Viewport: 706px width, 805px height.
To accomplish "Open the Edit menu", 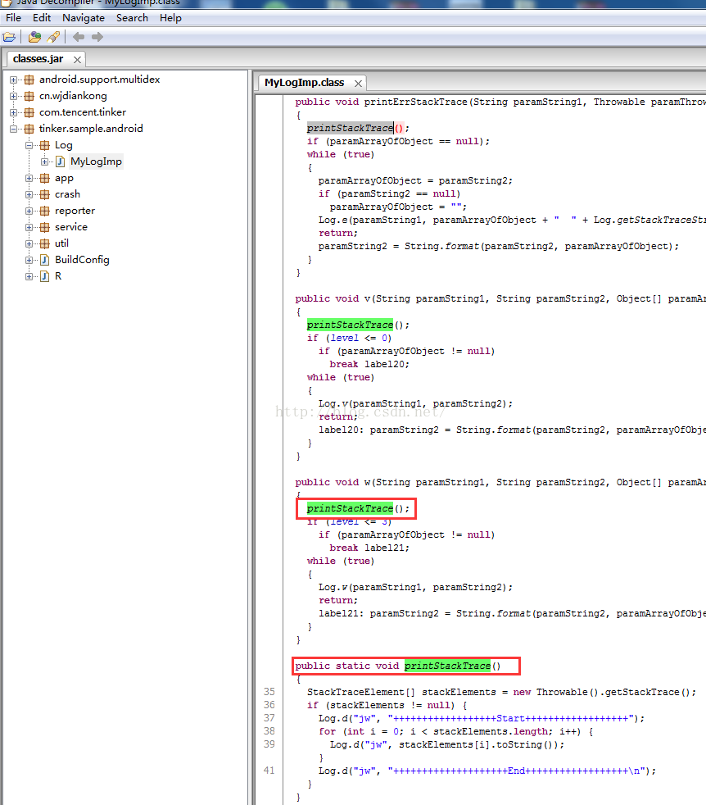I will click(42, 18).
